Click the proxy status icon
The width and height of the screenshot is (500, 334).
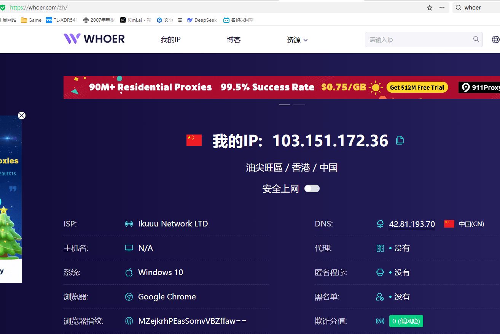380,248
